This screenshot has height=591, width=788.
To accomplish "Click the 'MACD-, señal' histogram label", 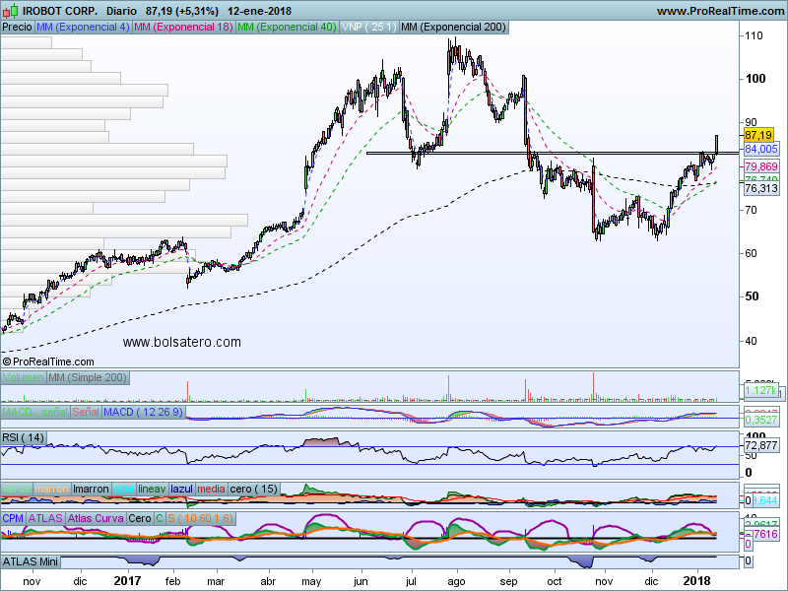I will tap(35, 412).
